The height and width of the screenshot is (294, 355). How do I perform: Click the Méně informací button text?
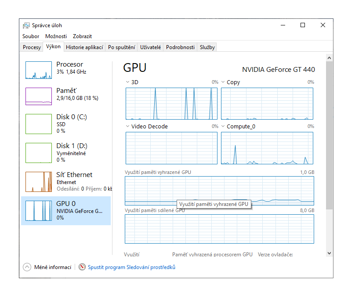pyautogui.click(x=53, y=267)
